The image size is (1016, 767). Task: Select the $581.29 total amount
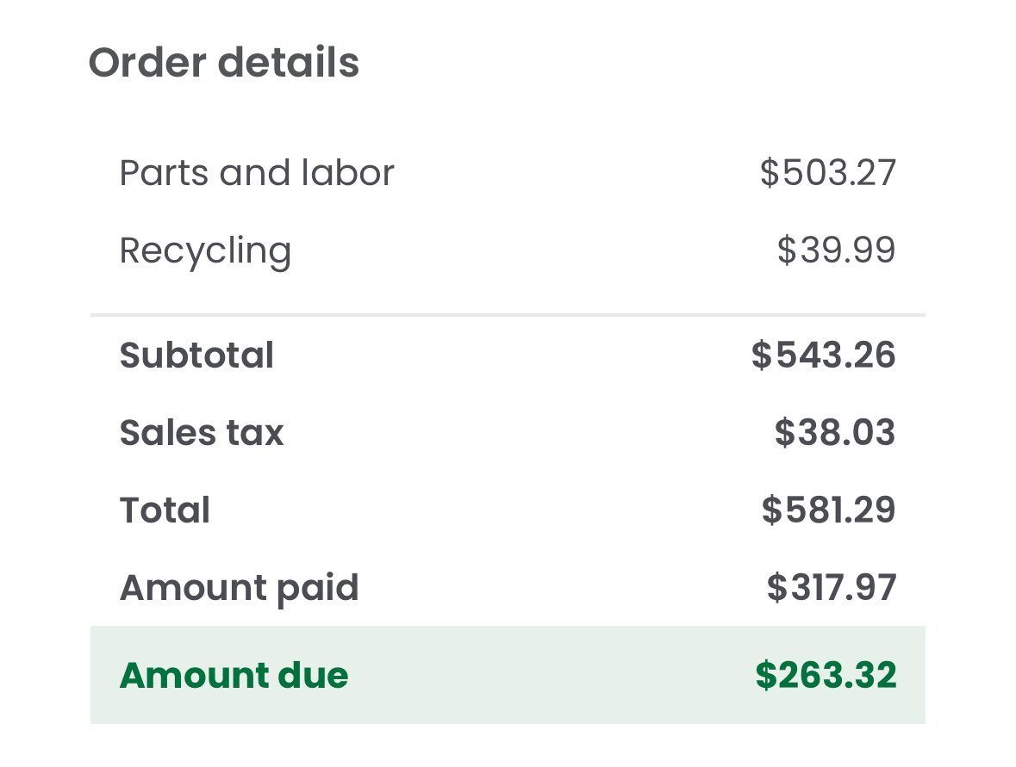pyautogui.click(x=829, y=510)
